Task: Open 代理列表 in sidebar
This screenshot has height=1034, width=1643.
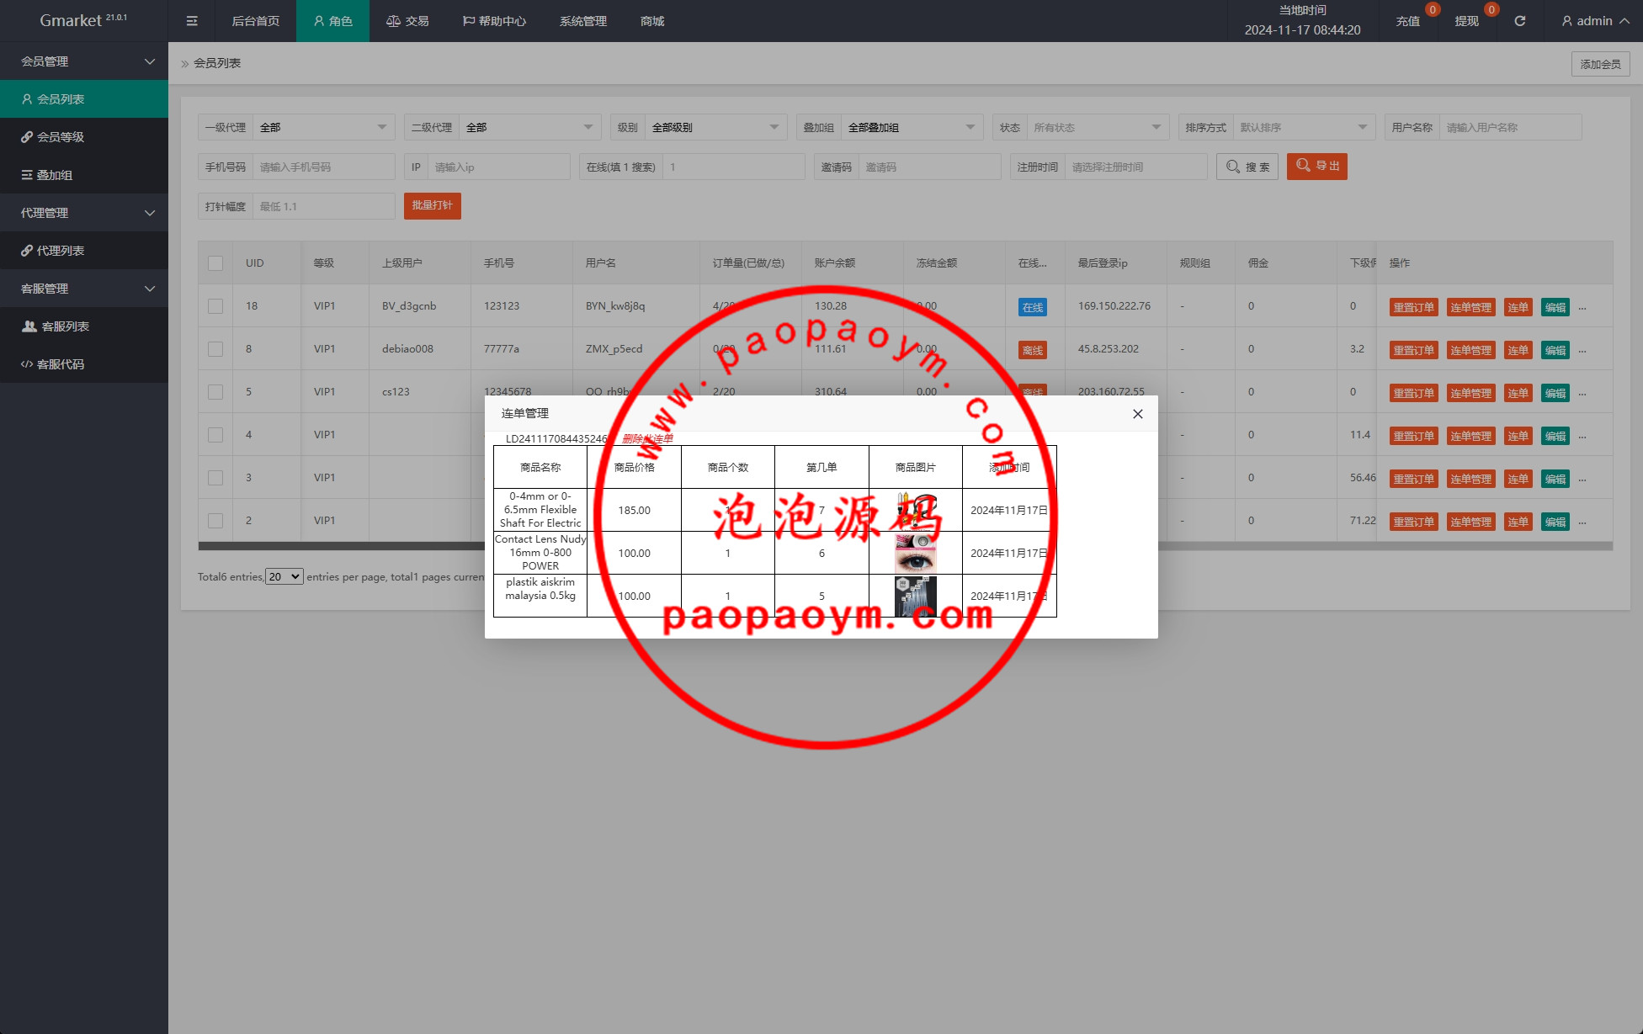Action: (x=84, y=251)
